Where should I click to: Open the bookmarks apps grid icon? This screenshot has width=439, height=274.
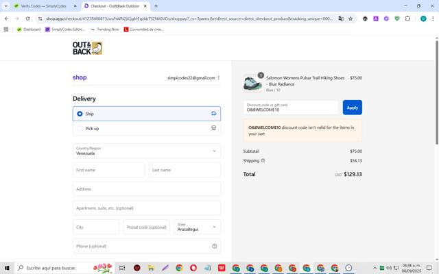point(6,29)
